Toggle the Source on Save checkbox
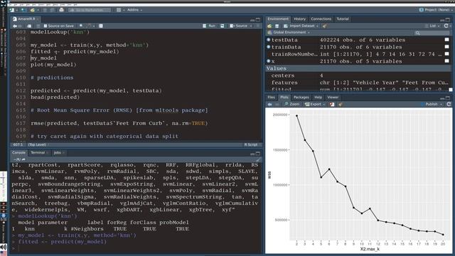Screen dimensions: 455x256 tap(45, 26)
